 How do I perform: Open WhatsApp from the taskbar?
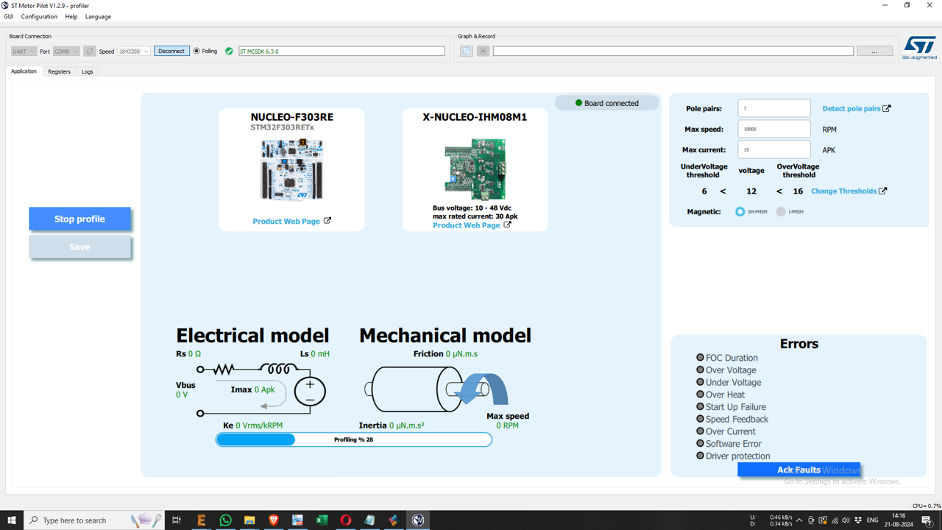coord(225,520)
